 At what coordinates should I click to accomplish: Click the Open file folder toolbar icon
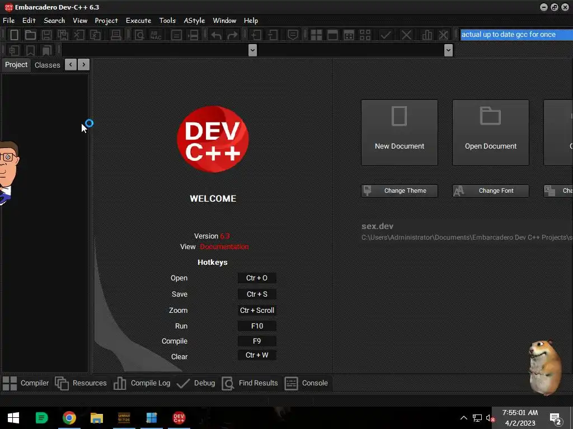(x=30, y=35)
